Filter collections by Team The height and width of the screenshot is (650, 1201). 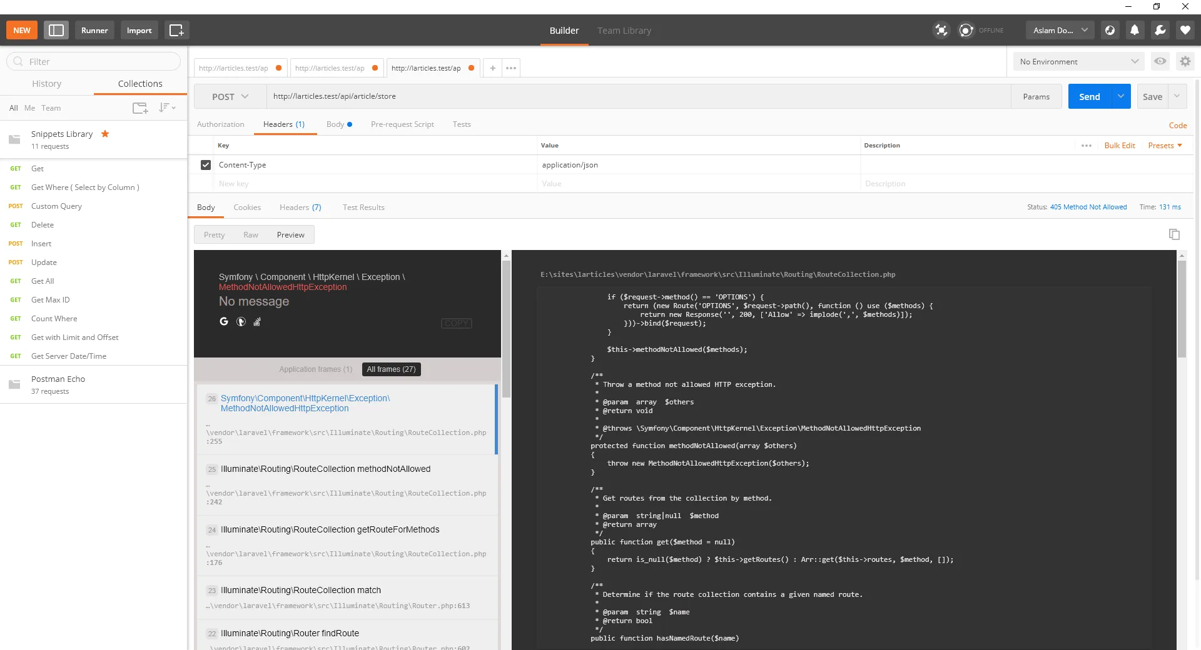point(51,108)
